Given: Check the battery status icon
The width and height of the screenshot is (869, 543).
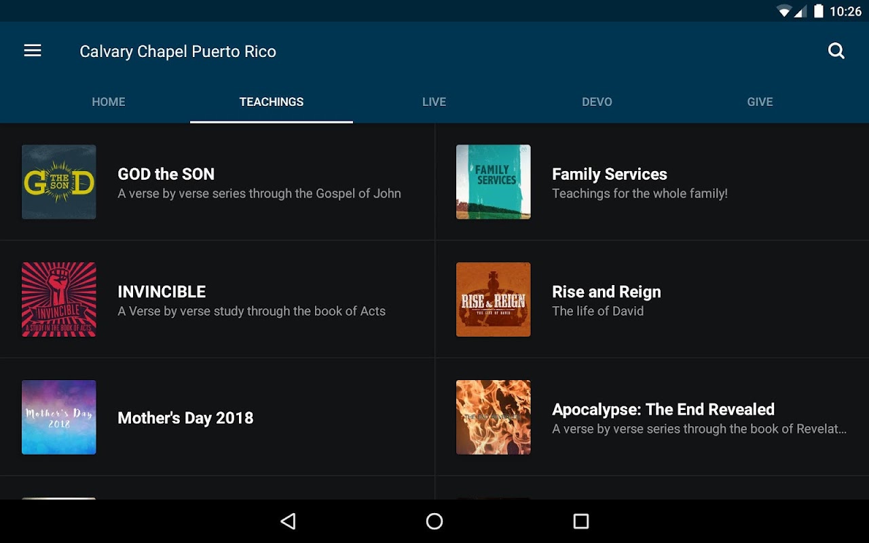Looking at the screenshot, I should pos(819,11).
